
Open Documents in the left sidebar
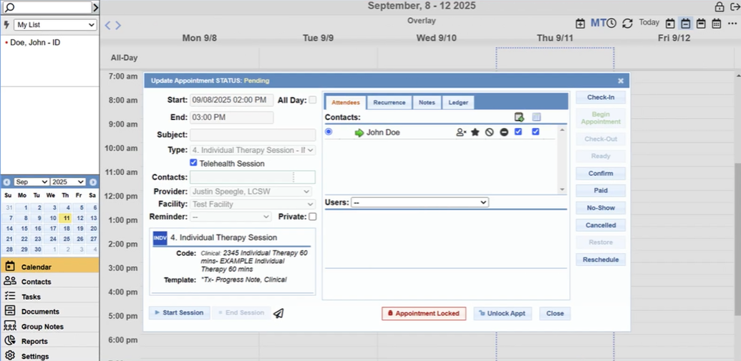click(x=49, y=312)
